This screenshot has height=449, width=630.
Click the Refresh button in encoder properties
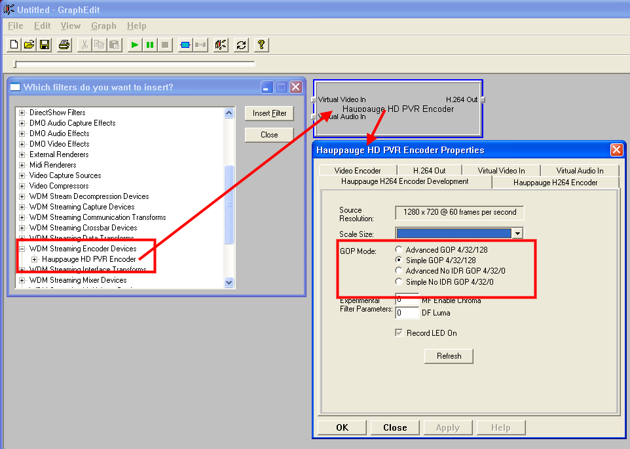pos(449,356)
